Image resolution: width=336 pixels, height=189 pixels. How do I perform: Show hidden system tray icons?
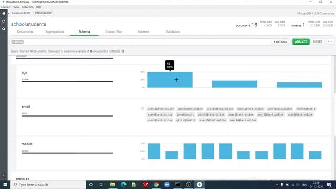(277, 184)
